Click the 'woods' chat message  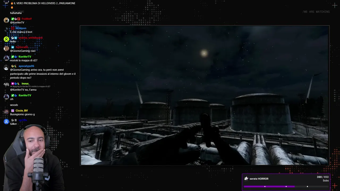pos(14,105)
